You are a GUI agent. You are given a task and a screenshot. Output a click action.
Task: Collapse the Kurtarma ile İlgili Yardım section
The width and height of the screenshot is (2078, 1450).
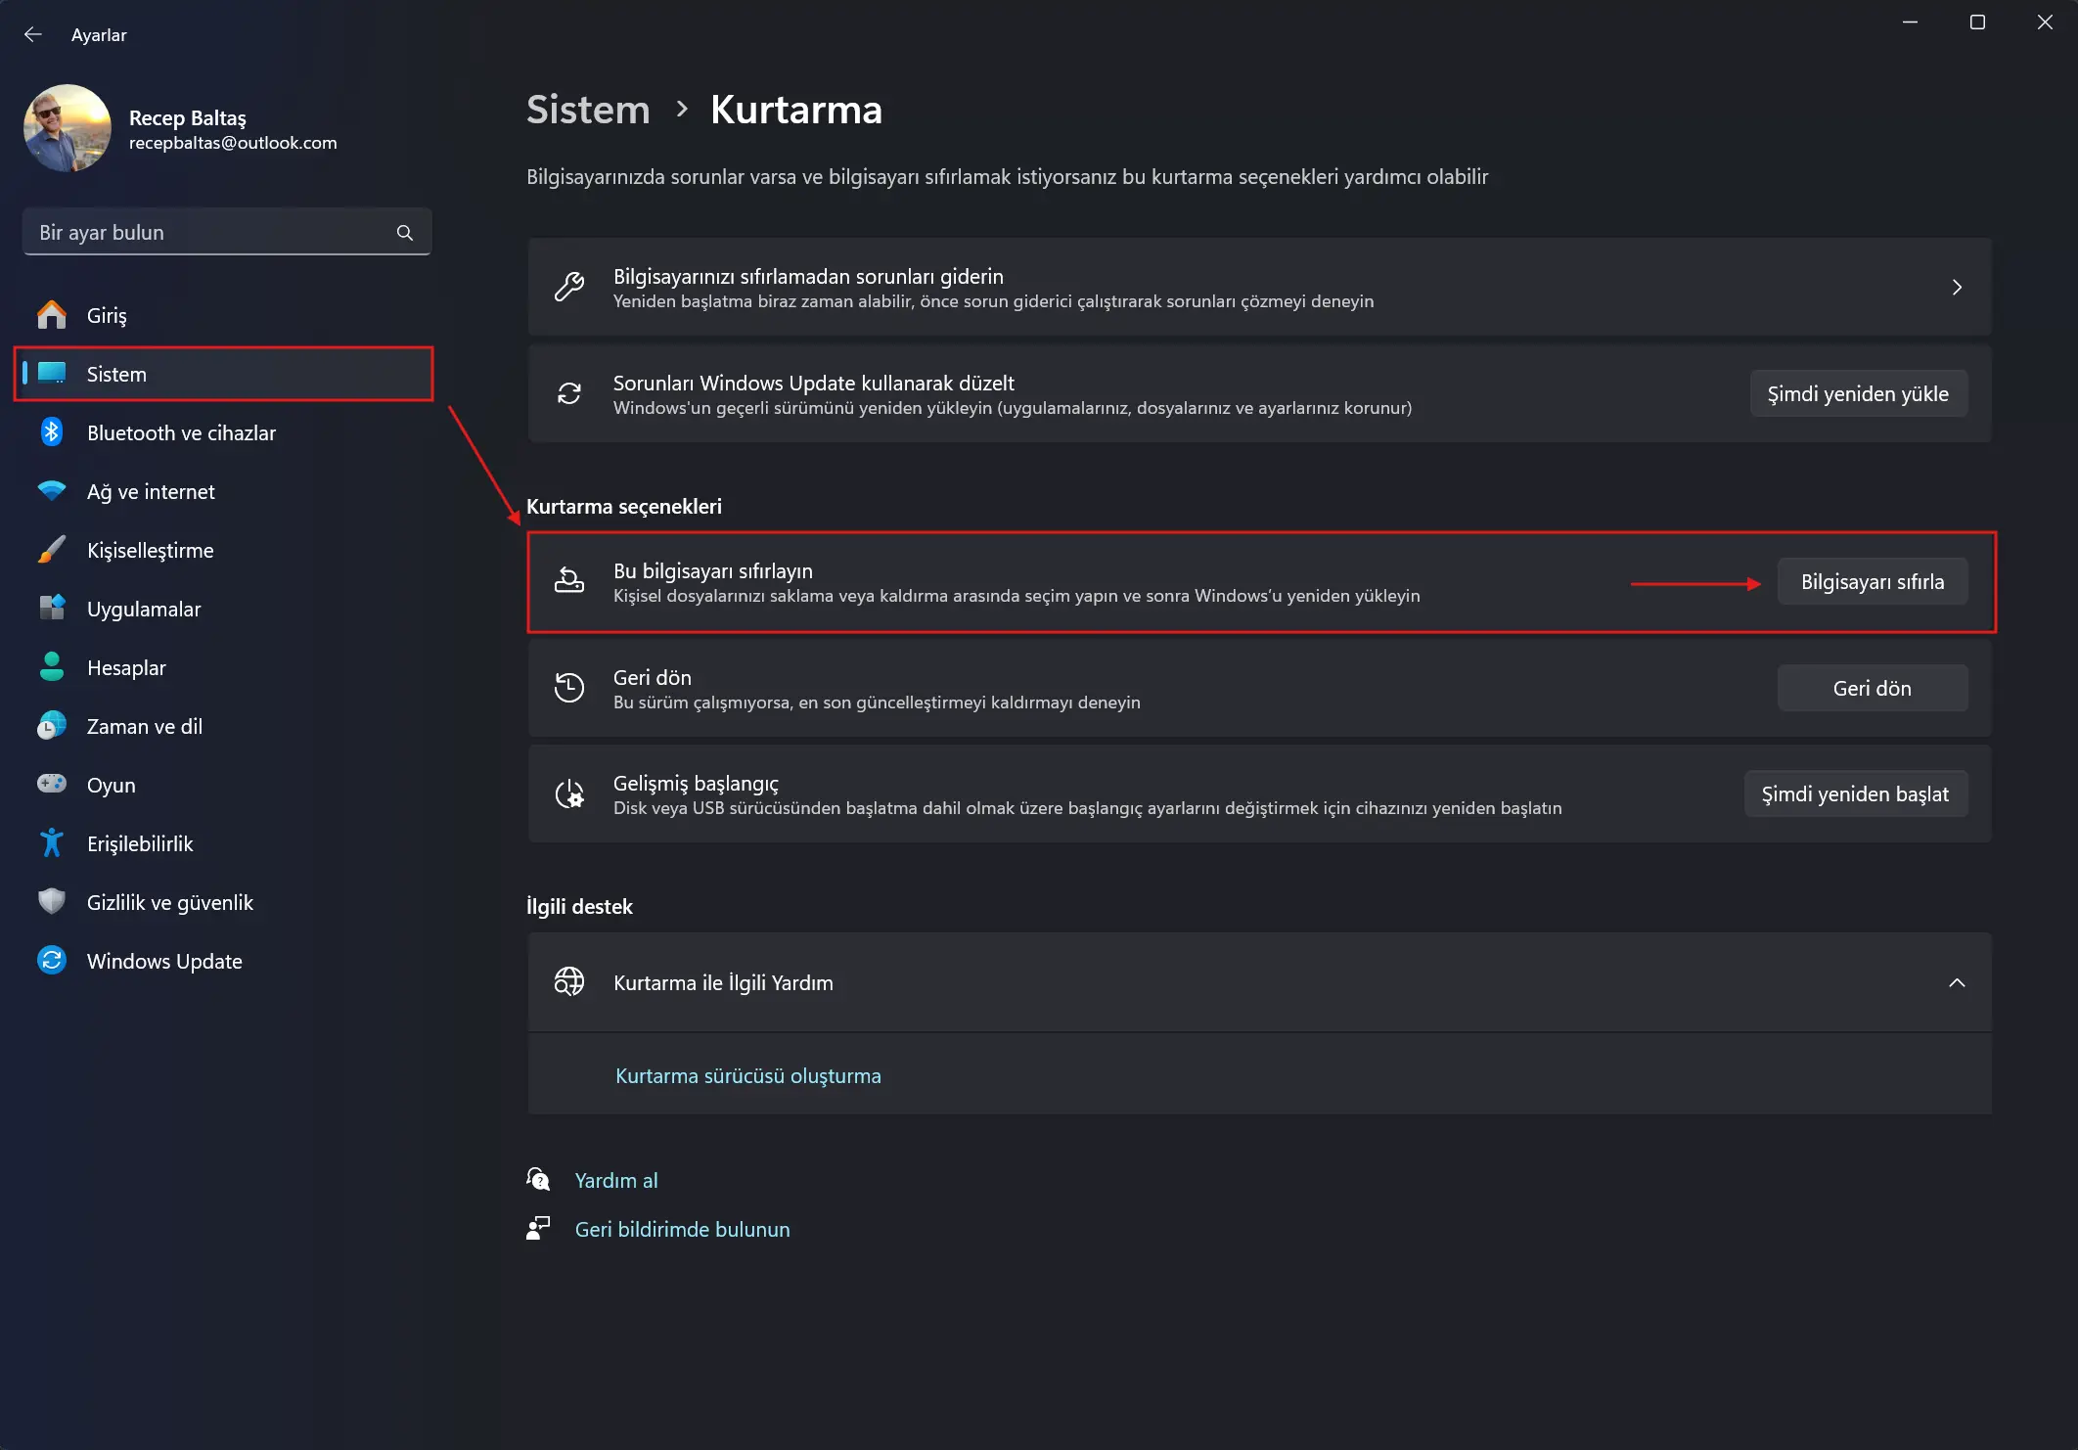click(1957, 982)
